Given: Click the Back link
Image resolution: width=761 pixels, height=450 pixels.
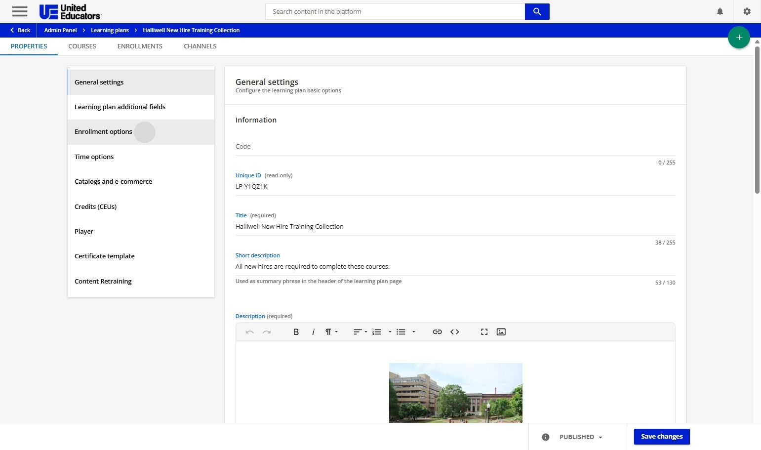Looking at the screenshot, I should pos(20,30).
